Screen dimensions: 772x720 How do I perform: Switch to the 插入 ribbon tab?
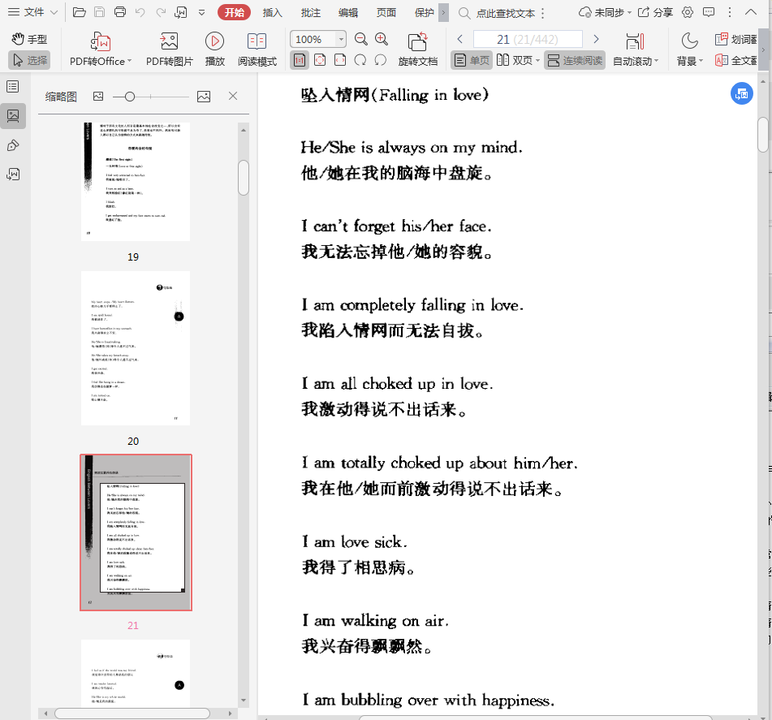[272, 12]
